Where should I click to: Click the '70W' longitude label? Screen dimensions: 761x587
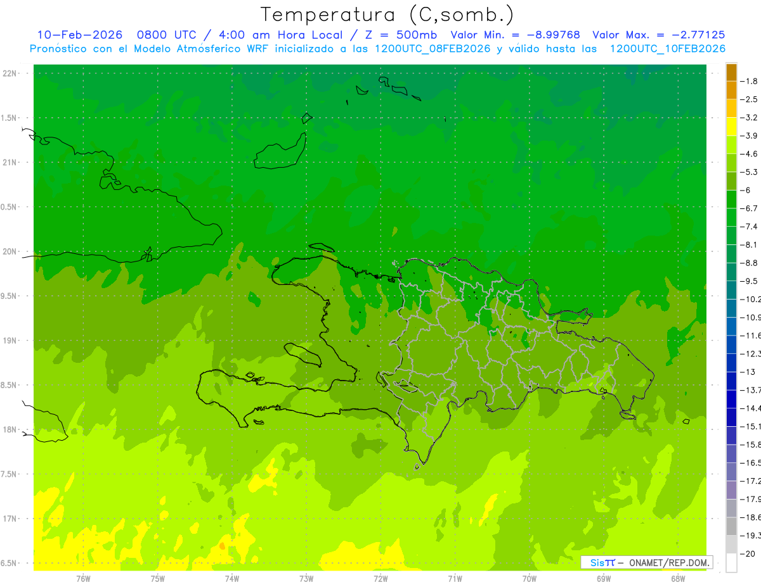pyautogui.click(x=530, y=579)
